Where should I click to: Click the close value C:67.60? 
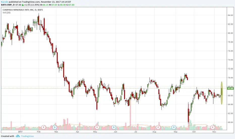[70, 5]
